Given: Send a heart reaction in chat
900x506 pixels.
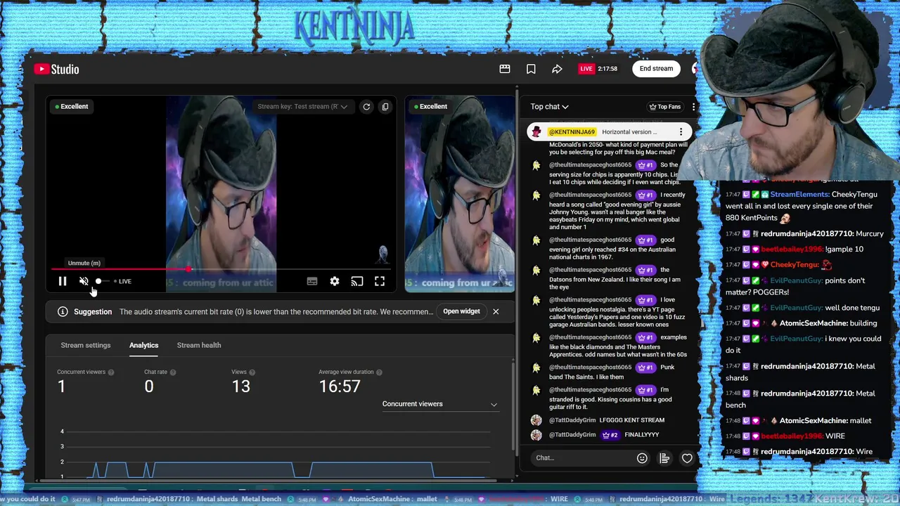Looking at the screenshot, I should point(687,458).
